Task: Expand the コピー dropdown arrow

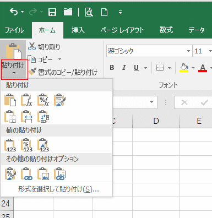Action: click(x=59, y=59)
